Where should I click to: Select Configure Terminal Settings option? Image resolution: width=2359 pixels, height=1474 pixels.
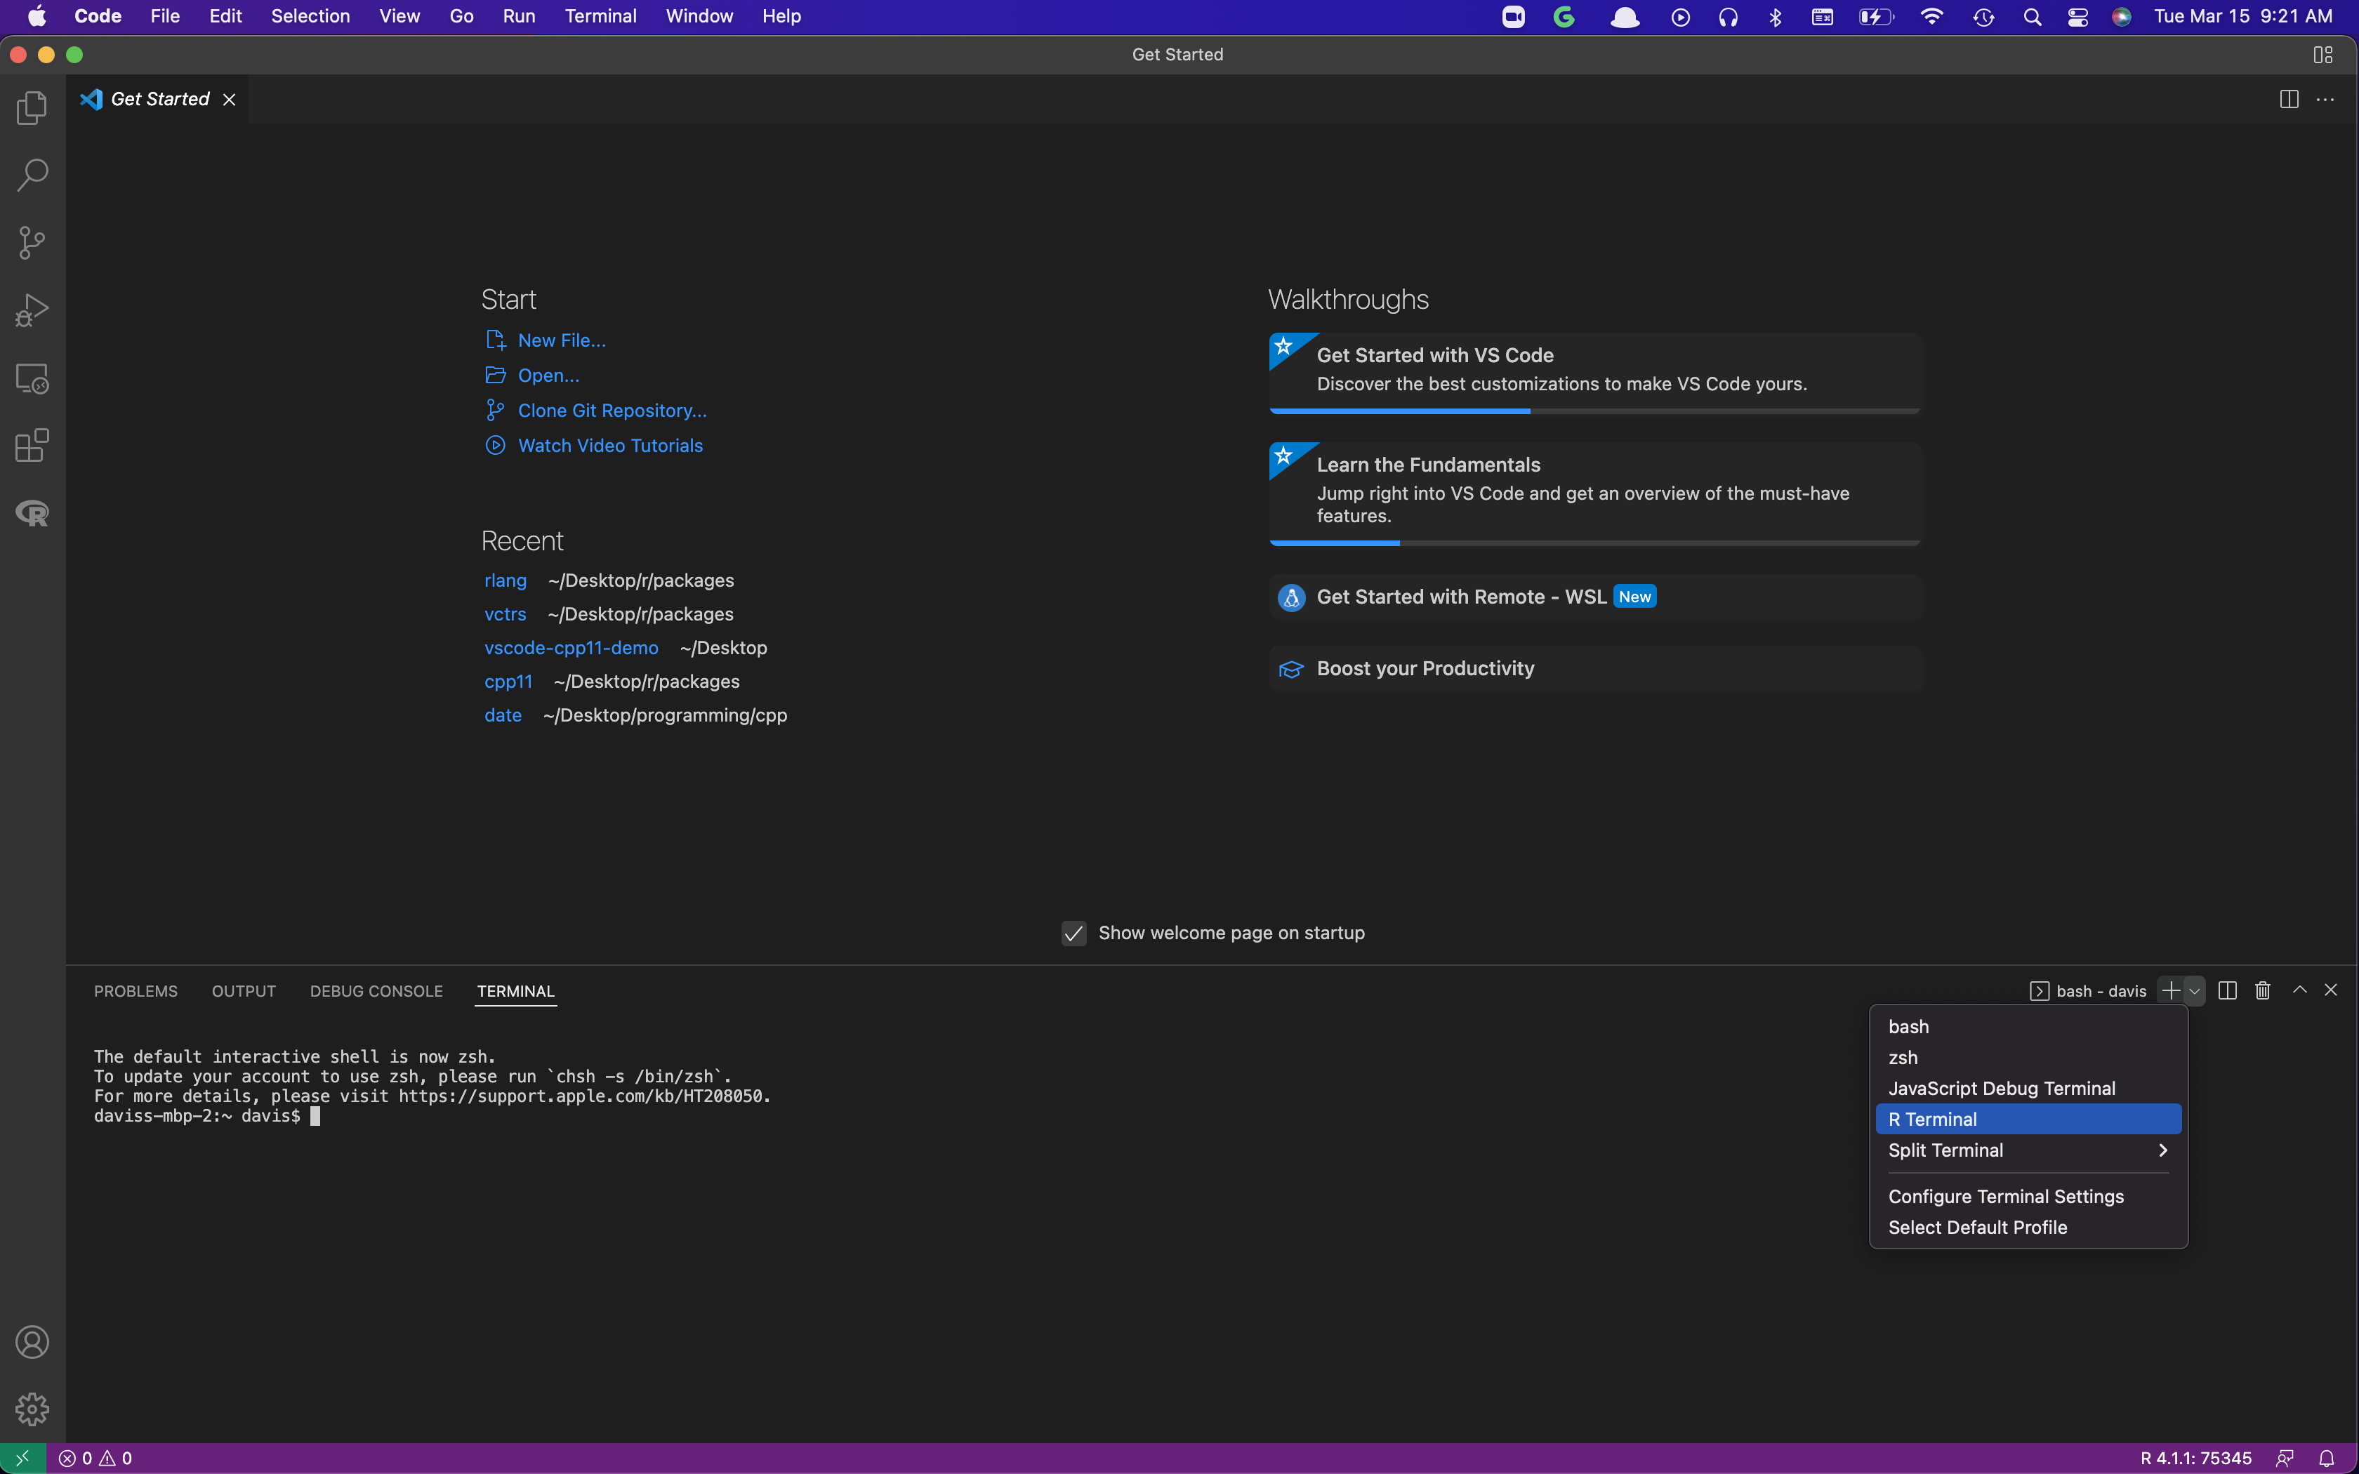(x=2006, y=1195)
